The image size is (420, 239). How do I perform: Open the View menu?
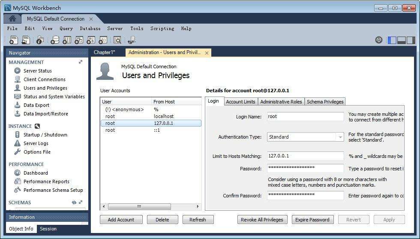[x=48, y=28]
